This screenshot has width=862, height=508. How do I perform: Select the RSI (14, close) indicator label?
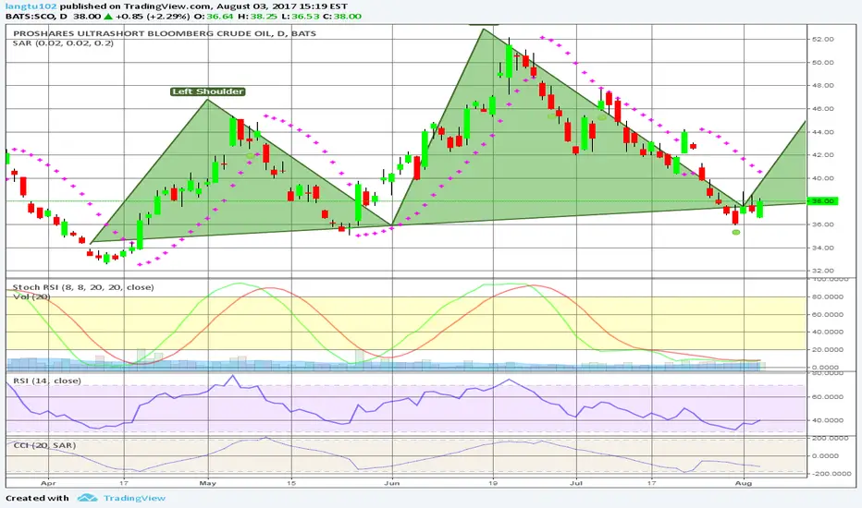(47, 381)
